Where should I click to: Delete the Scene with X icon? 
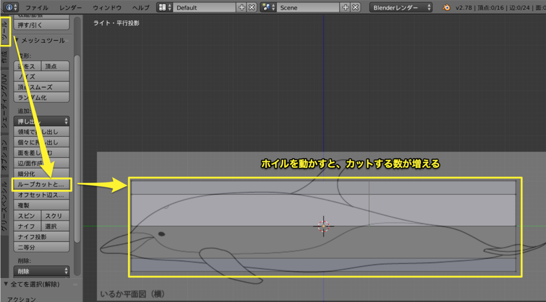click(x=355, y=7)
